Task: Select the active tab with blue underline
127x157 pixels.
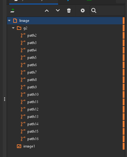Action: pos(34,2)
